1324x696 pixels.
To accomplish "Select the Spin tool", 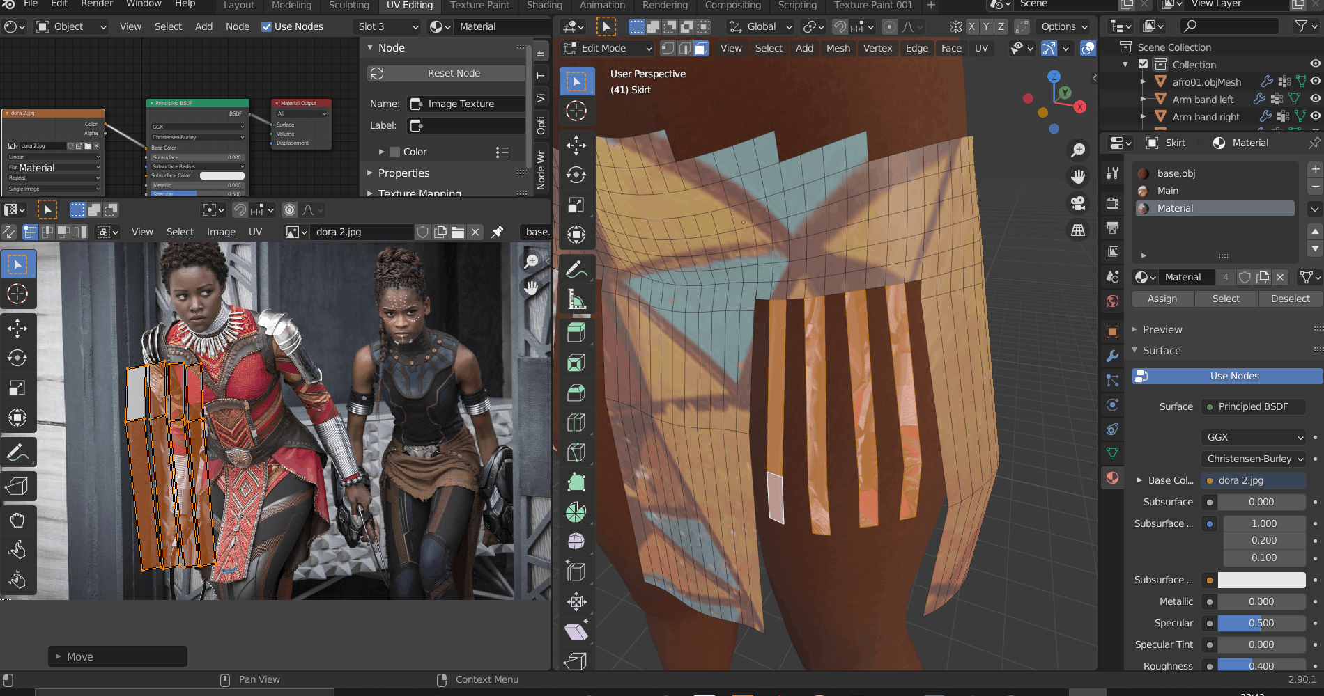I will pos(576,512).
